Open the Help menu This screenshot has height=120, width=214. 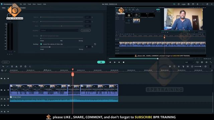[44, 4]
